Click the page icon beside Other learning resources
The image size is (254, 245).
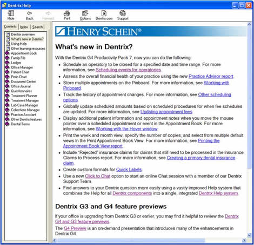coord(8,49)
